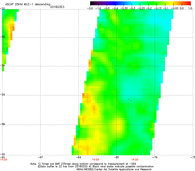Click the -90 longitude axis label
Image resolution: width=195 pixels, height=171 pixels.
[x=2, y=157]
